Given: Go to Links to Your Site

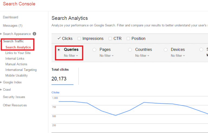Looking at the screenshot, I should (x=18, y=53).
